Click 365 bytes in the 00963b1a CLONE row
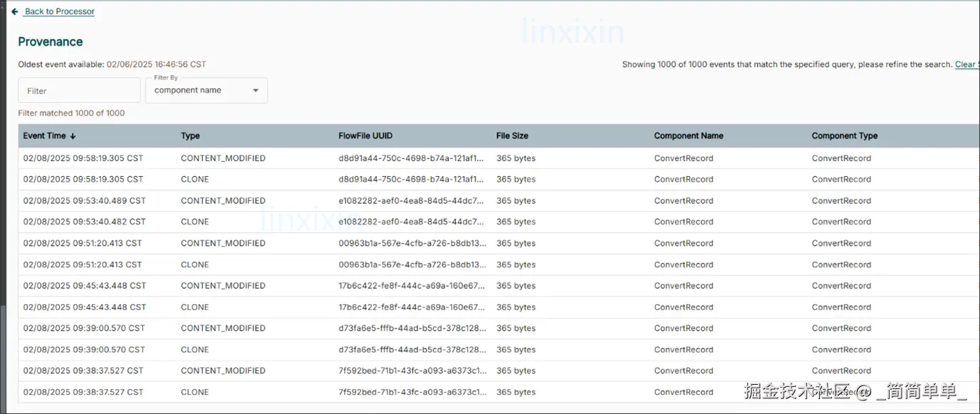 click(x=516, y=264)
